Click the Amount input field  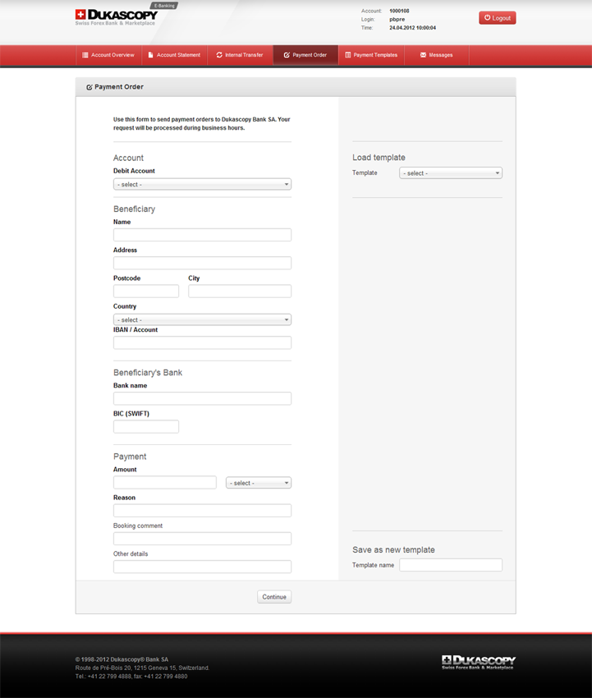[x=165, y=483]
